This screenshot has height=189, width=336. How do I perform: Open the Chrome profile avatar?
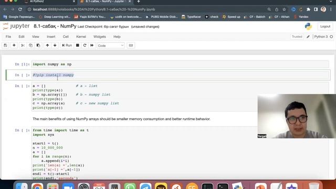click(323, 9)
